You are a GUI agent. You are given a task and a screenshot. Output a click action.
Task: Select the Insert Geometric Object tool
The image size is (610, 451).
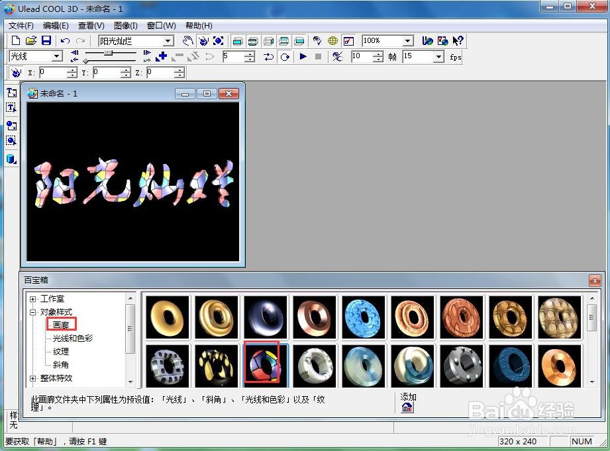pyautogui.click(x=11, y=159)
